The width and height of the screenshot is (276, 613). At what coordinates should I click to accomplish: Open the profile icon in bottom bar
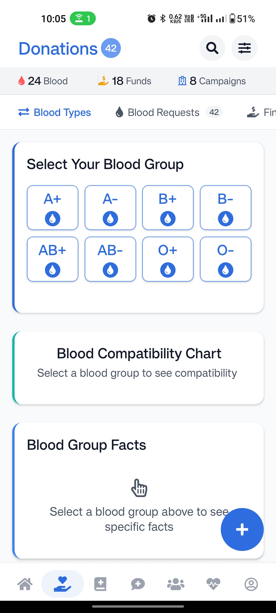coord(251,584)
